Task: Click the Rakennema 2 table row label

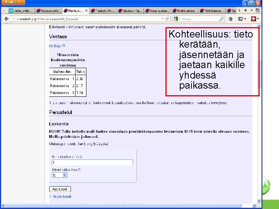Action: point(62,86)
